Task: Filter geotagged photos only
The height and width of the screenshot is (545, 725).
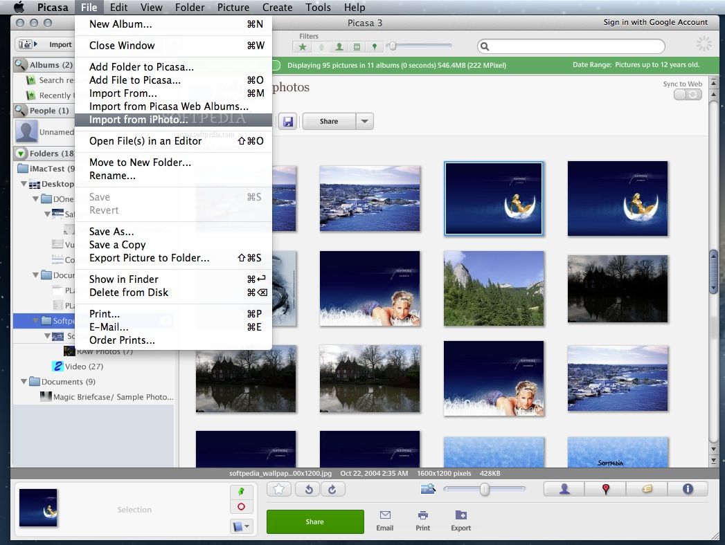Action: (x=375, y=47)
